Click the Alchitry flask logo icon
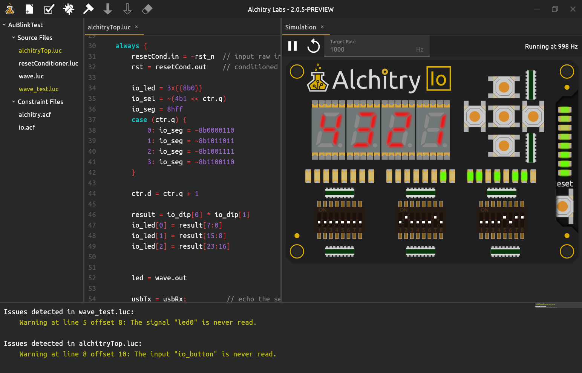Screen dimensions: 582x373 10,9
